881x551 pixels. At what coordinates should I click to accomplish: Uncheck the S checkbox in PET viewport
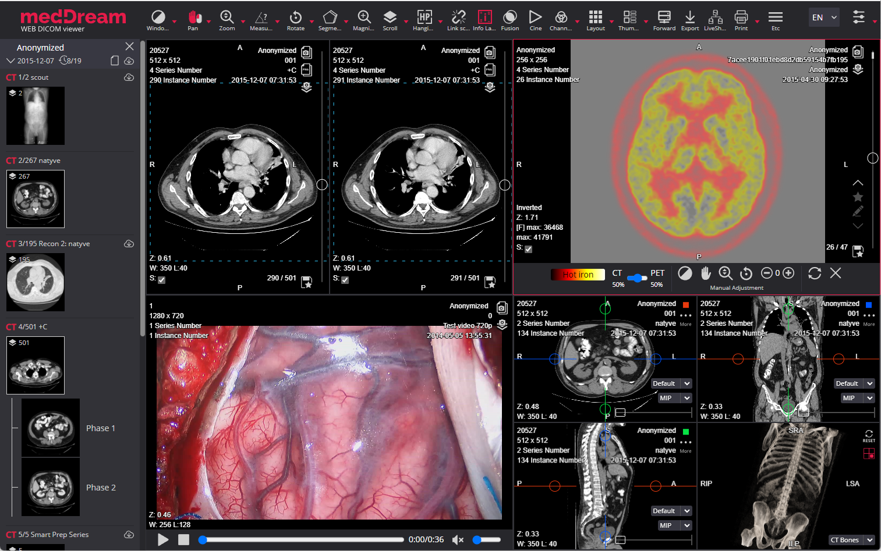point(529,249)
